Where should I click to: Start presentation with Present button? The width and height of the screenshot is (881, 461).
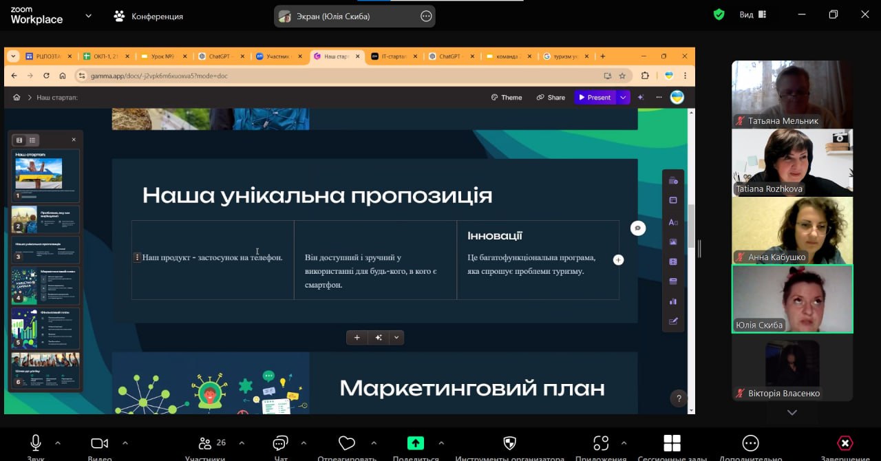pos(595,98)
